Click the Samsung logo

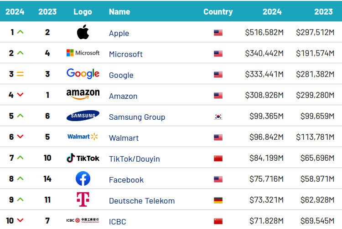click(x=83, y=116)
